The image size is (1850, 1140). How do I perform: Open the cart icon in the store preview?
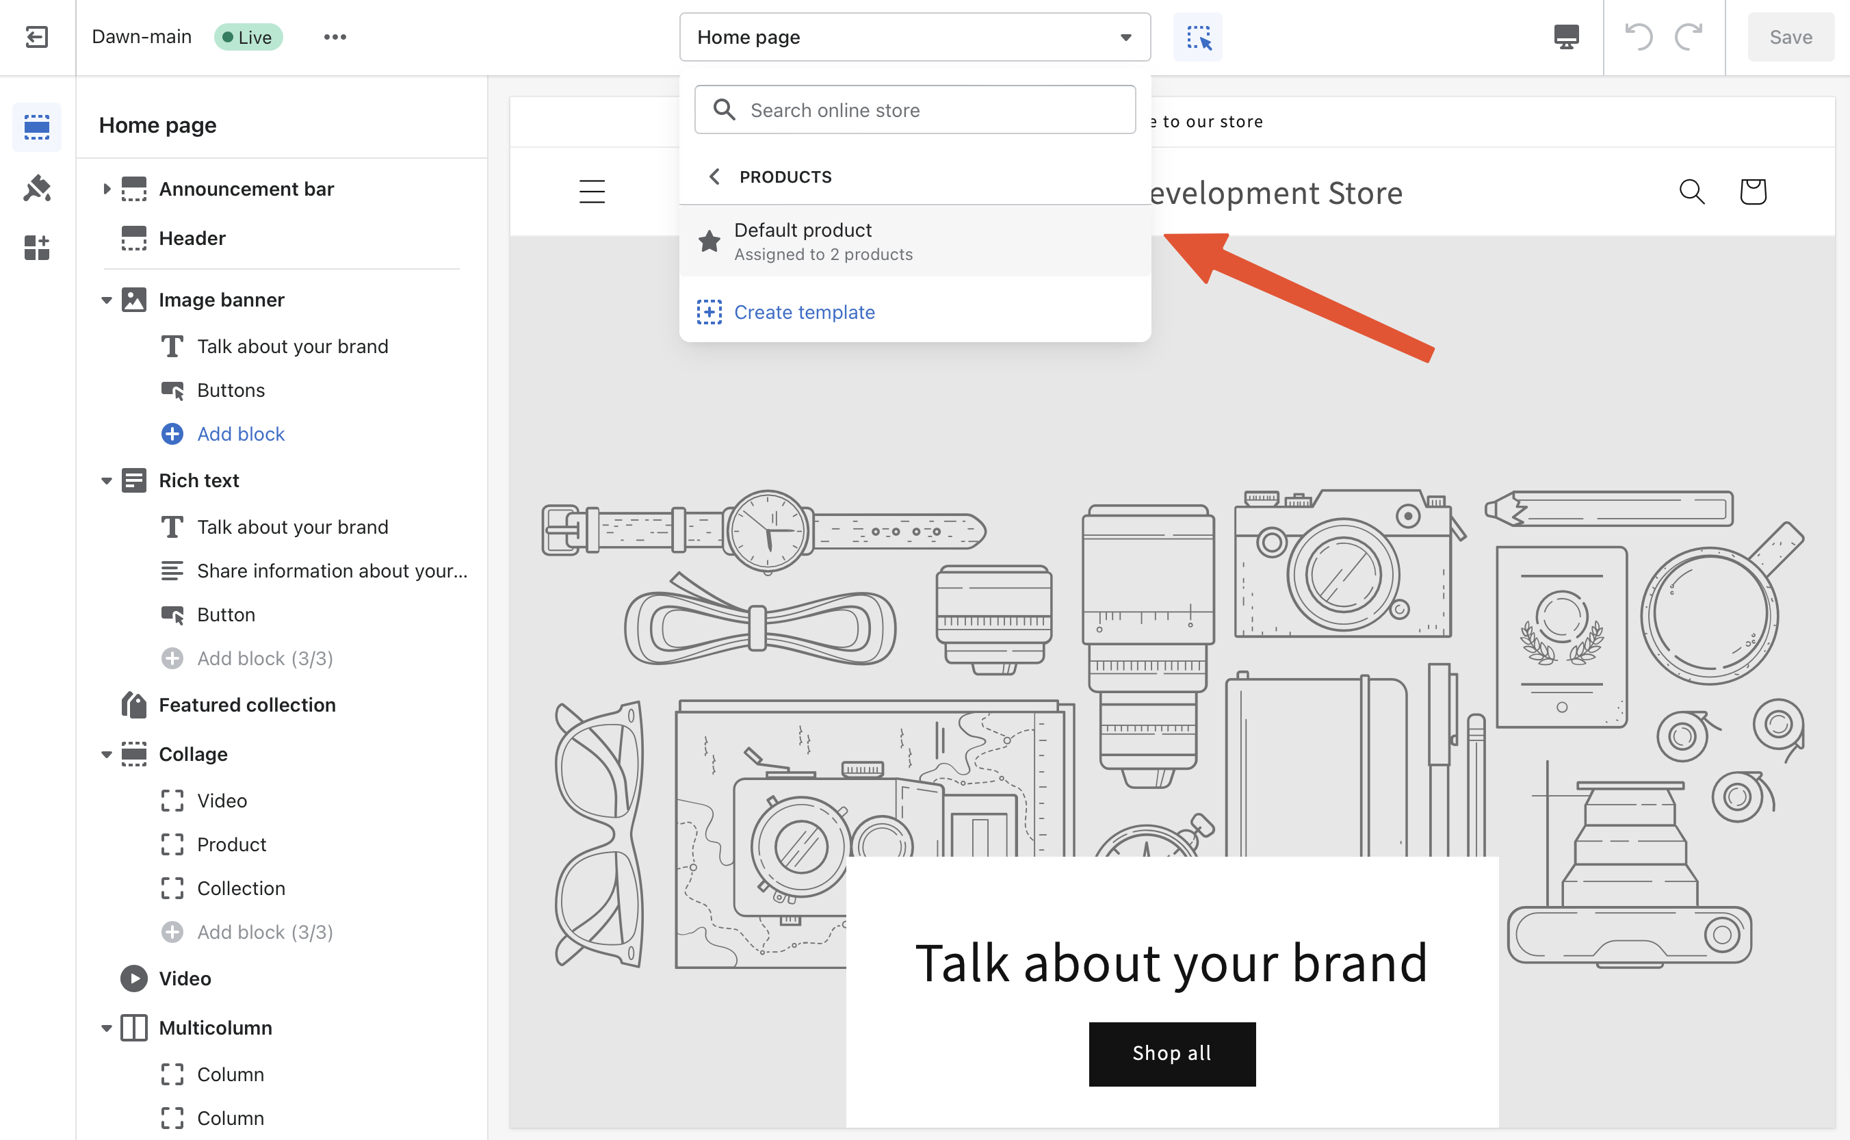pos(1753,192)
